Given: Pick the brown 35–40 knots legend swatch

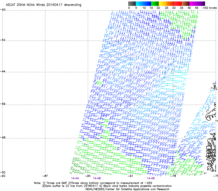Looking at the screenshot, I should pyautogui.click(x=186, y=4).
